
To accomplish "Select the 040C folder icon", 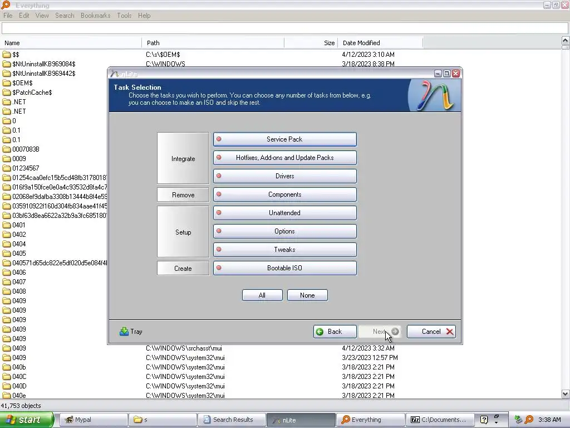I will (x=7, y=377).
